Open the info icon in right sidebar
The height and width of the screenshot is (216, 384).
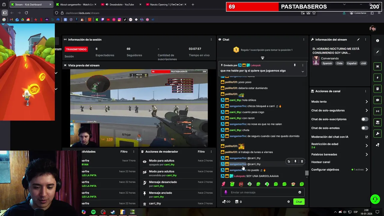pyautogui.click(x=377, y=40)
